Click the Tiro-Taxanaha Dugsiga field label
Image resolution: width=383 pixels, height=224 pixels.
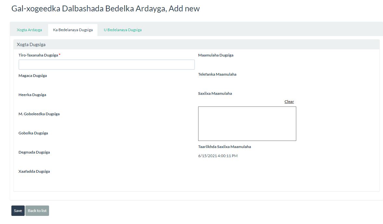(x=38, y=55)
